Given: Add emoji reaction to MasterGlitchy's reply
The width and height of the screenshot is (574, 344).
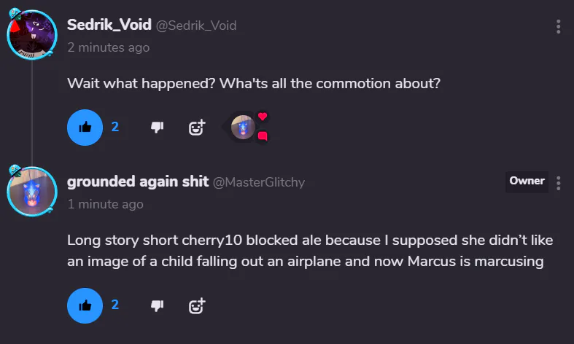Looking at the screenshot, I should 197,305.
